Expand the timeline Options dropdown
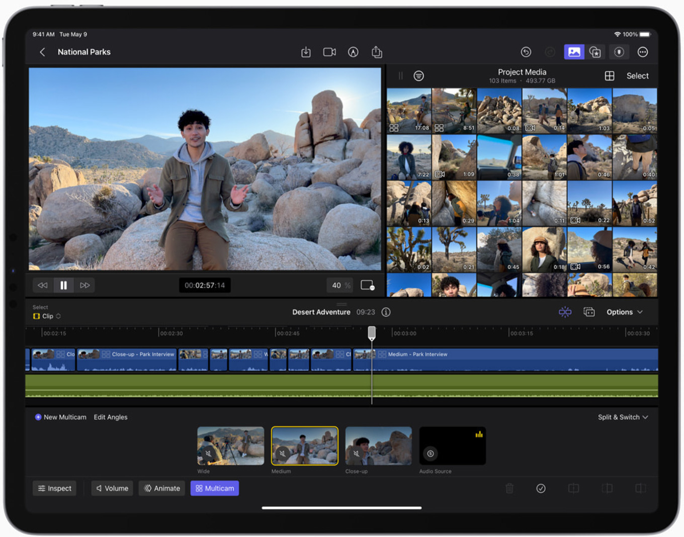Screen dimensions: 684x537 624,312
